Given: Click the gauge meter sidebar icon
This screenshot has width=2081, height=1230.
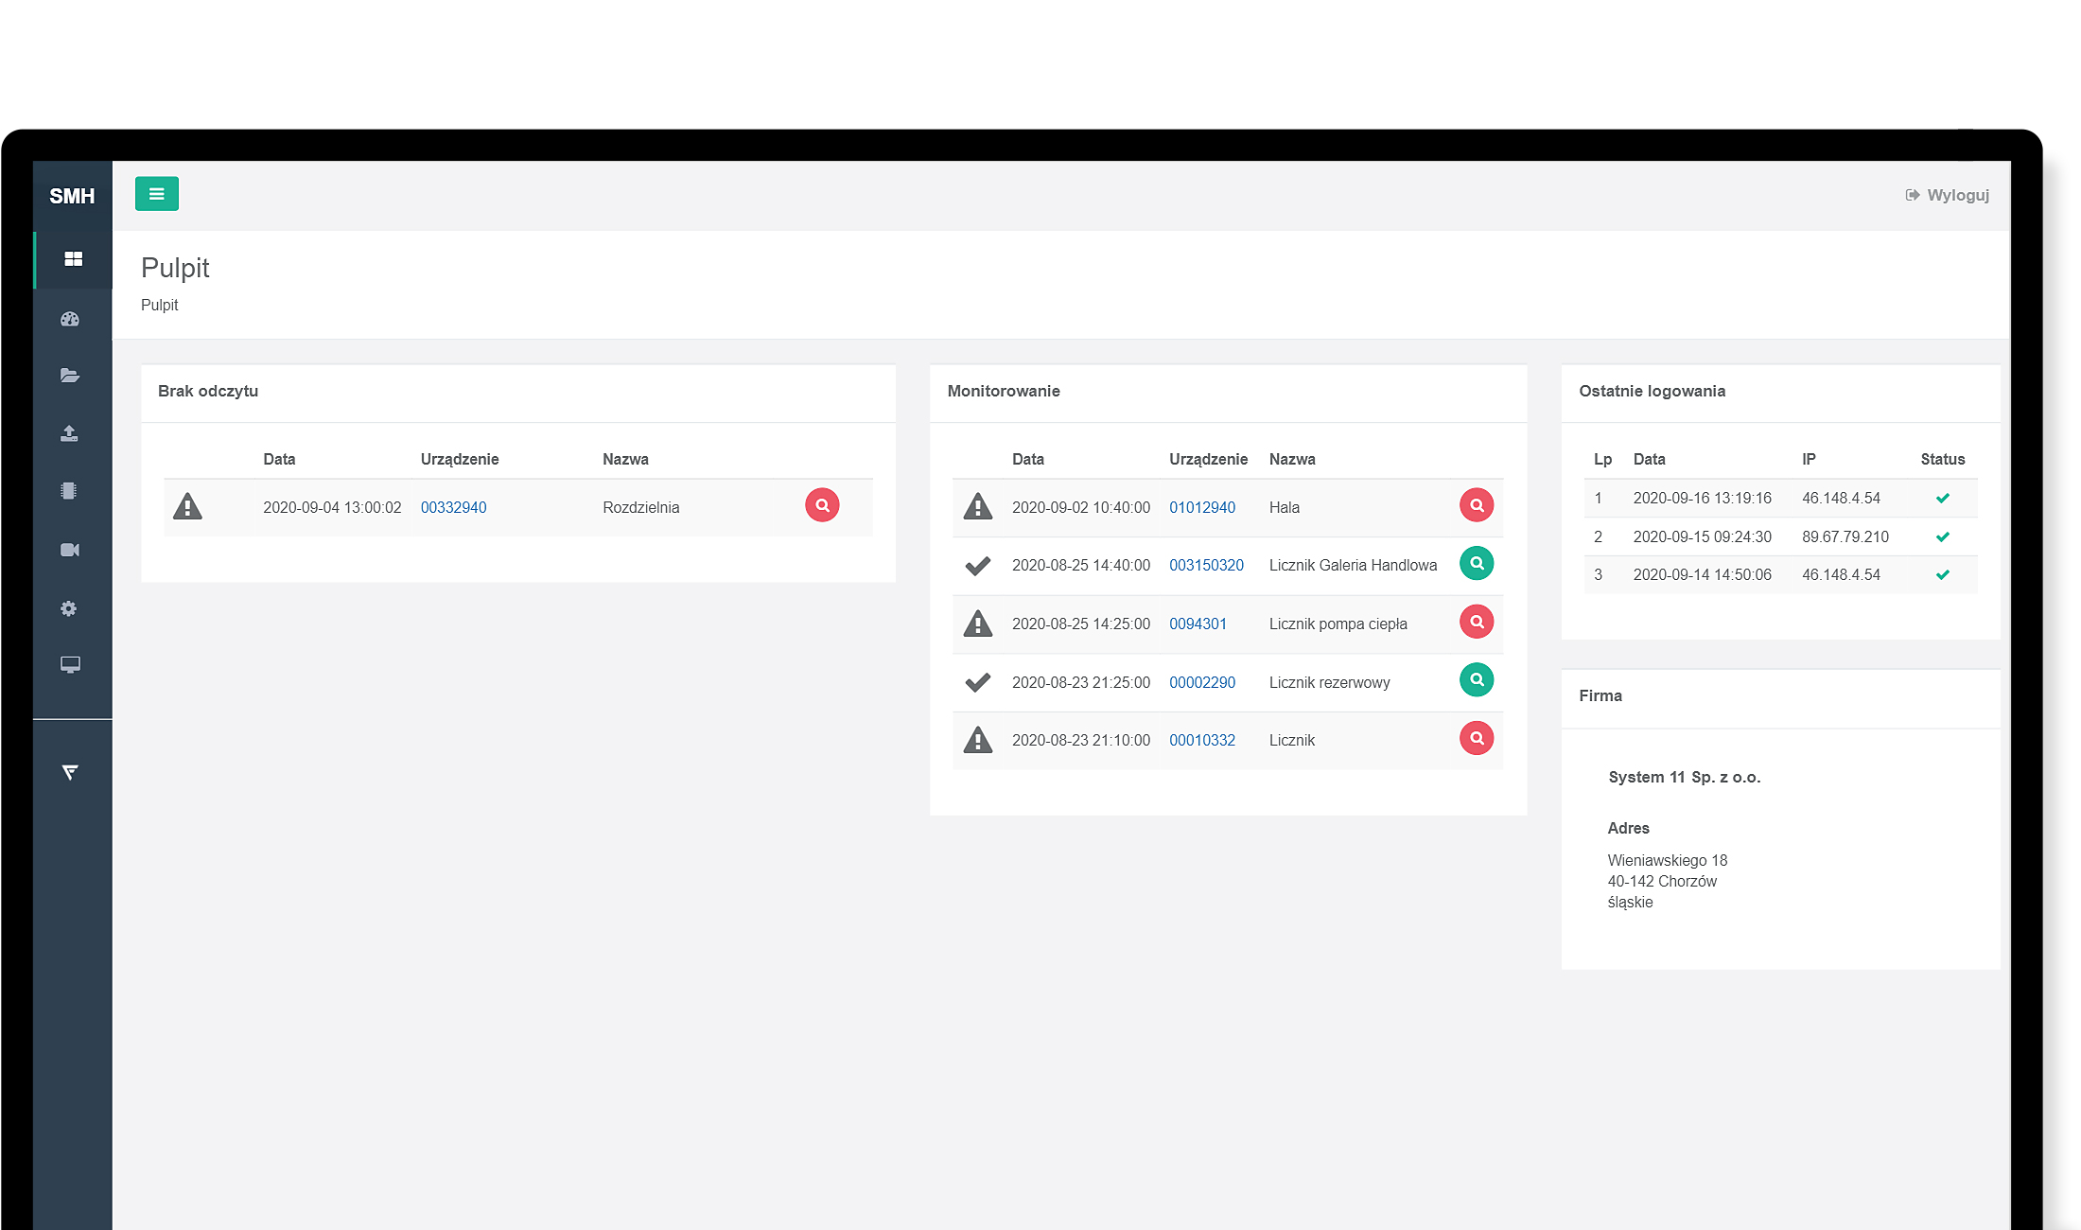Looking at the screenshot, I should pos(70,319).
